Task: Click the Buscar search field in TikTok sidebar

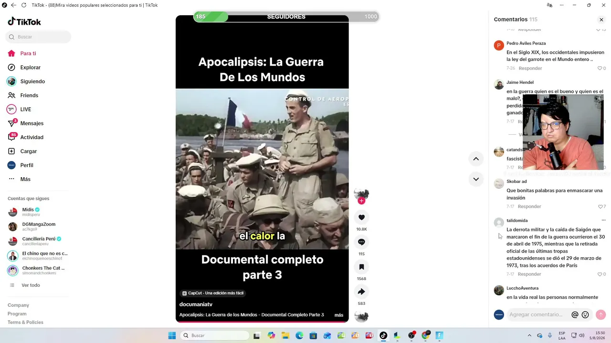Action: pos(38,37)
